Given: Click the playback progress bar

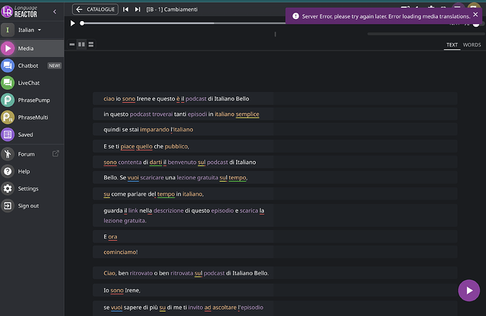Looking at the screenshot, I should tap(183, 23).
